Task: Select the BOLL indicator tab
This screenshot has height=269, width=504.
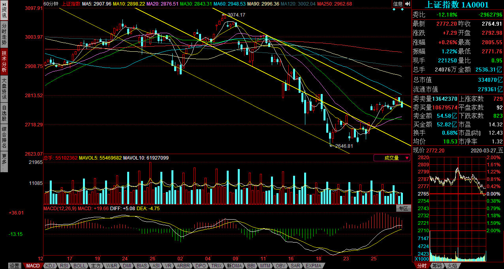Action: (x=79, y=266)
